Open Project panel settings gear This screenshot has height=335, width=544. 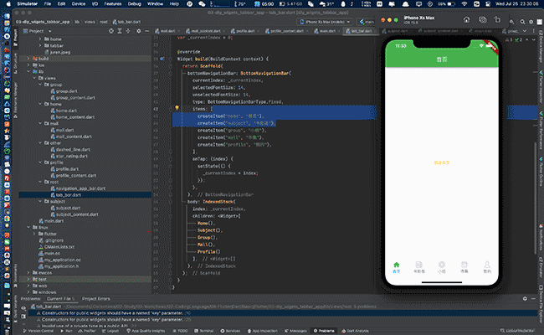pos(138,31)
